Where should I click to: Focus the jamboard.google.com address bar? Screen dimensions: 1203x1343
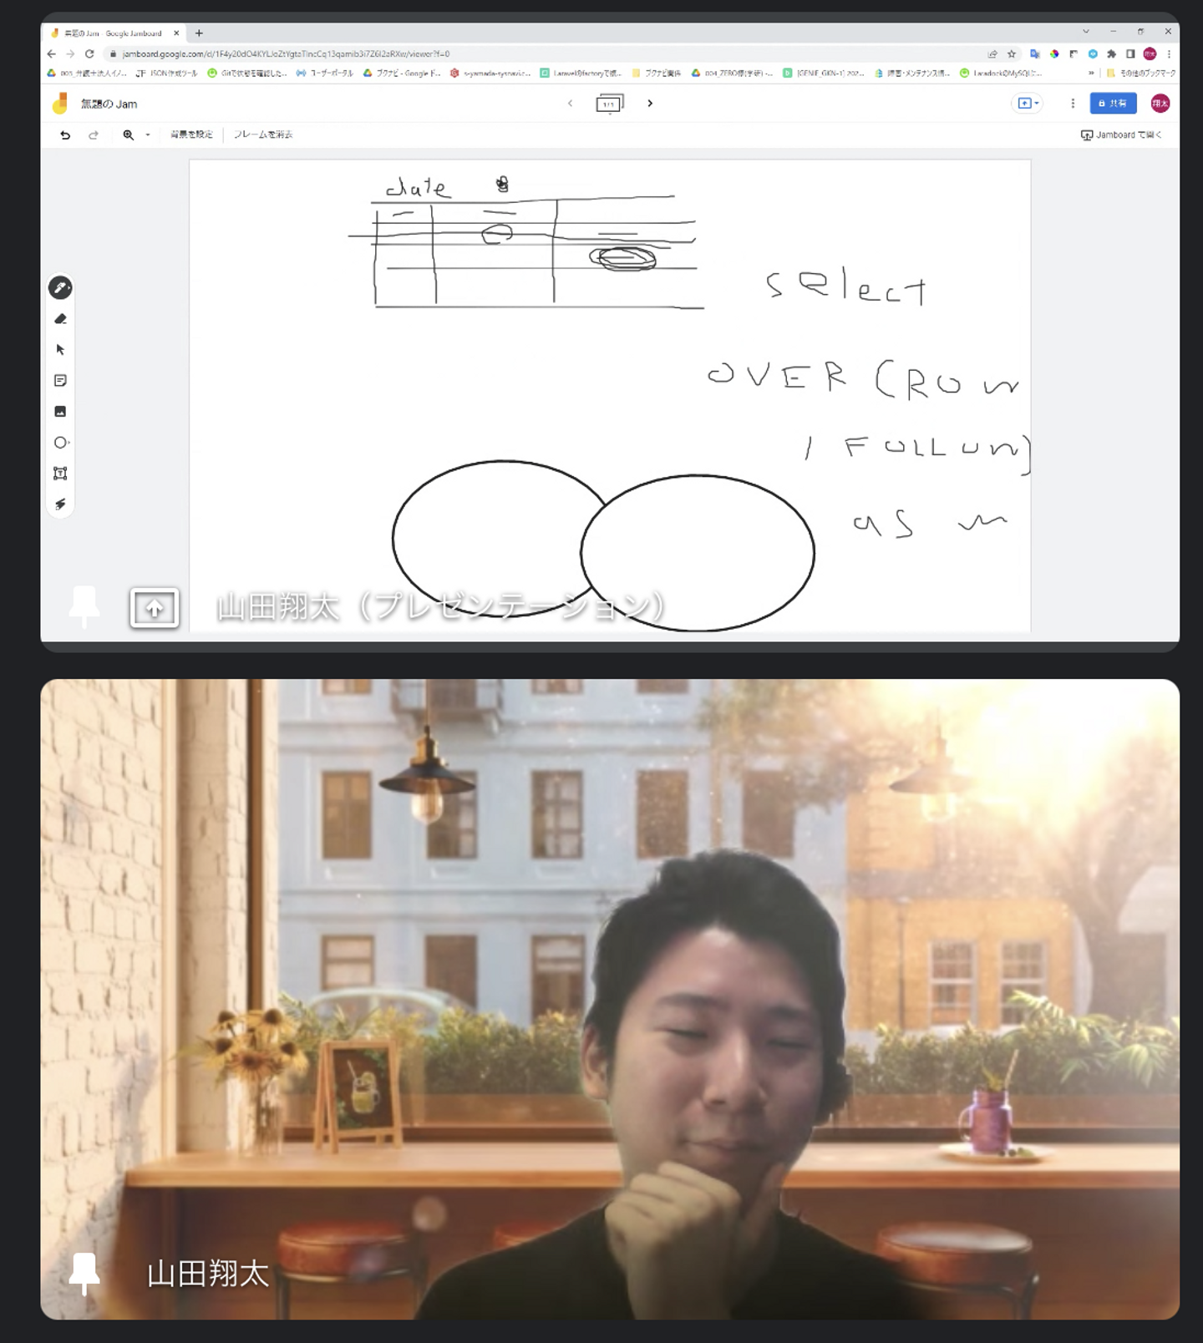coord(543,53)
